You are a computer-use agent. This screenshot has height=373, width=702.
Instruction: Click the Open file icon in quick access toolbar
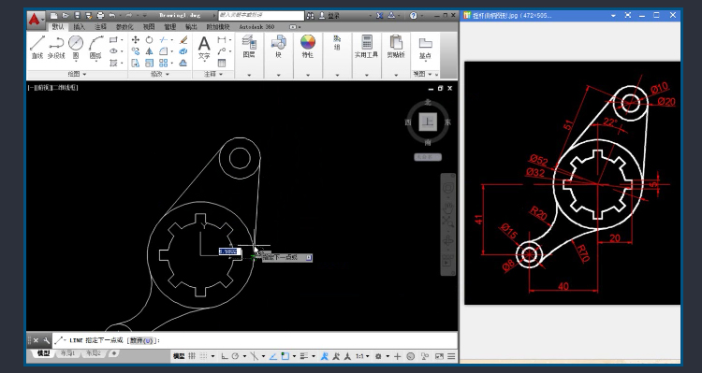click(x=66, y=16)
